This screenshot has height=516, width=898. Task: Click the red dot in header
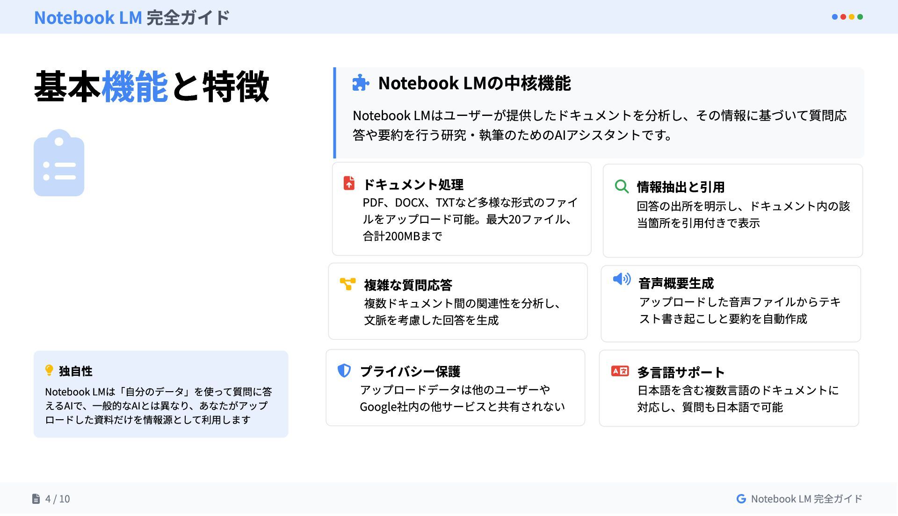point(843,17)
